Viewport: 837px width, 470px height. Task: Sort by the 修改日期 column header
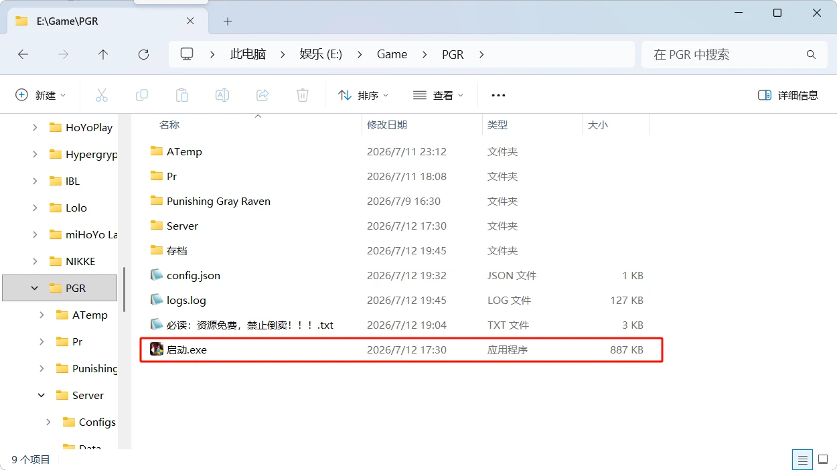coord(387,125)
